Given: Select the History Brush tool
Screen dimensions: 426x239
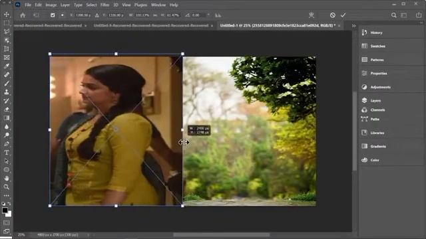Looking at the screenshot, I should (x=7, y=101).
